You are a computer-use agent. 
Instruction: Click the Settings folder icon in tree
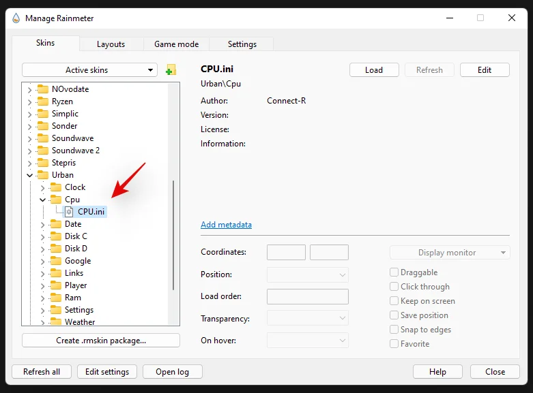coord(56,310)
